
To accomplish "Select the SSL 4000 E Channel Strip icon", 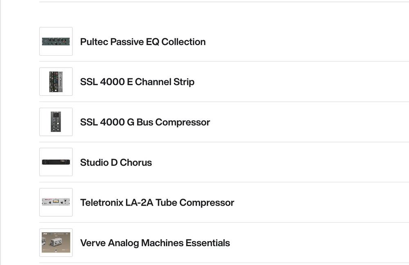I will [x=56, y=82].
